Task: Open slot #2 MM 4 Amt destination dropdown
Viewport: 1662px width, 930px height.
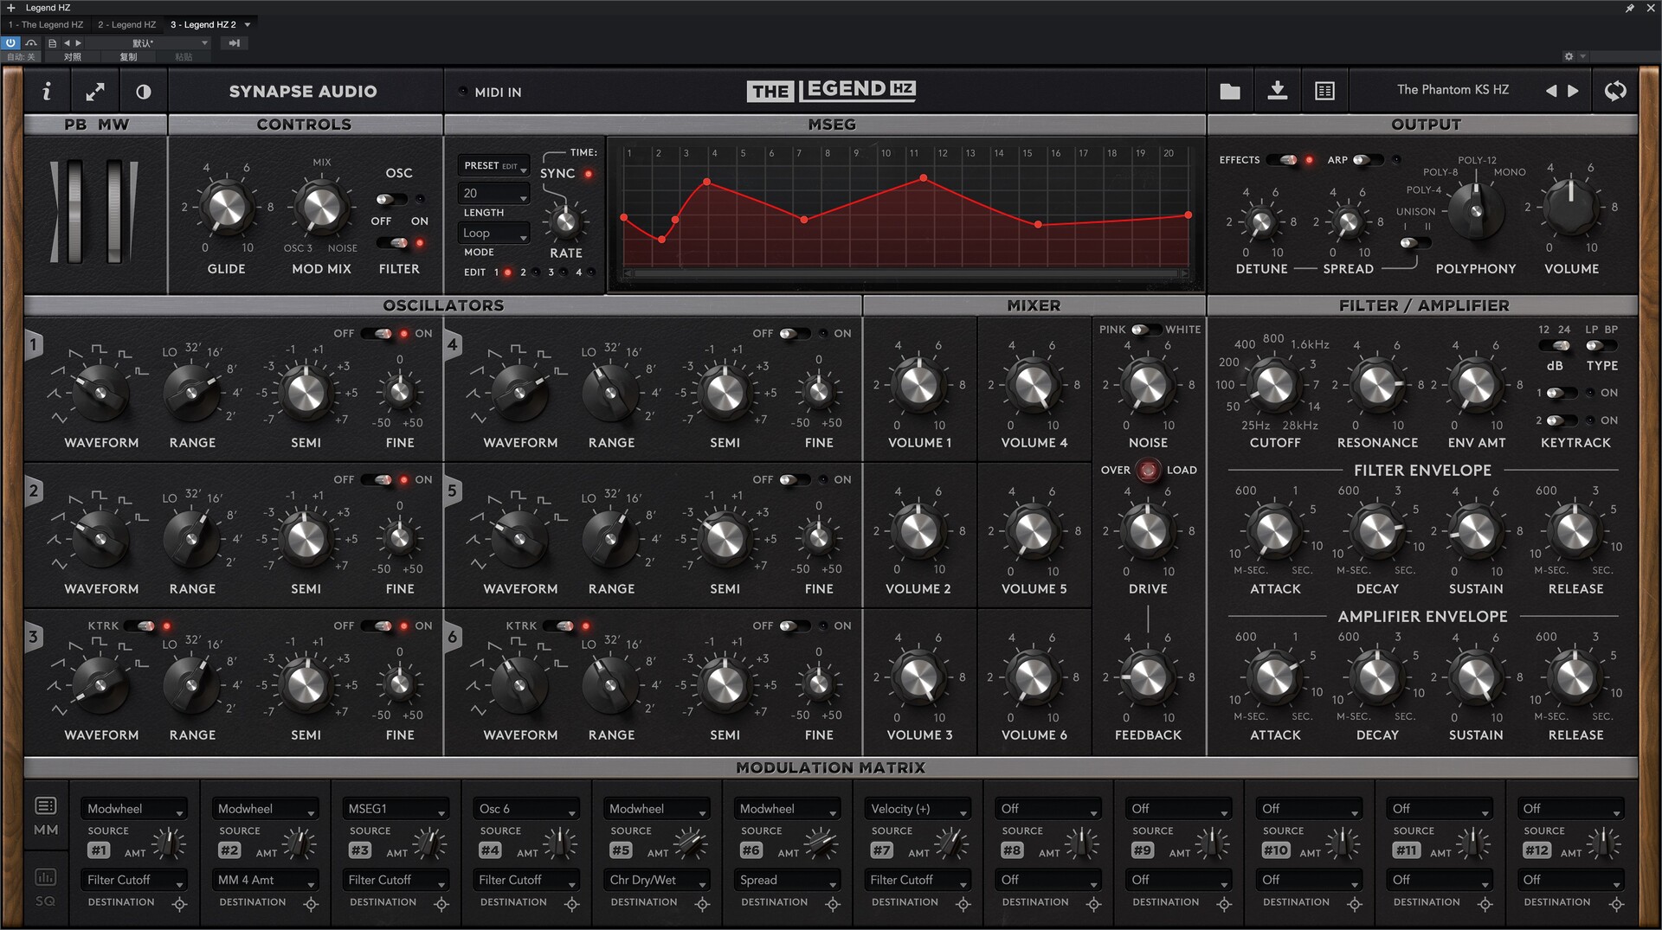Action: pos(265,880)
